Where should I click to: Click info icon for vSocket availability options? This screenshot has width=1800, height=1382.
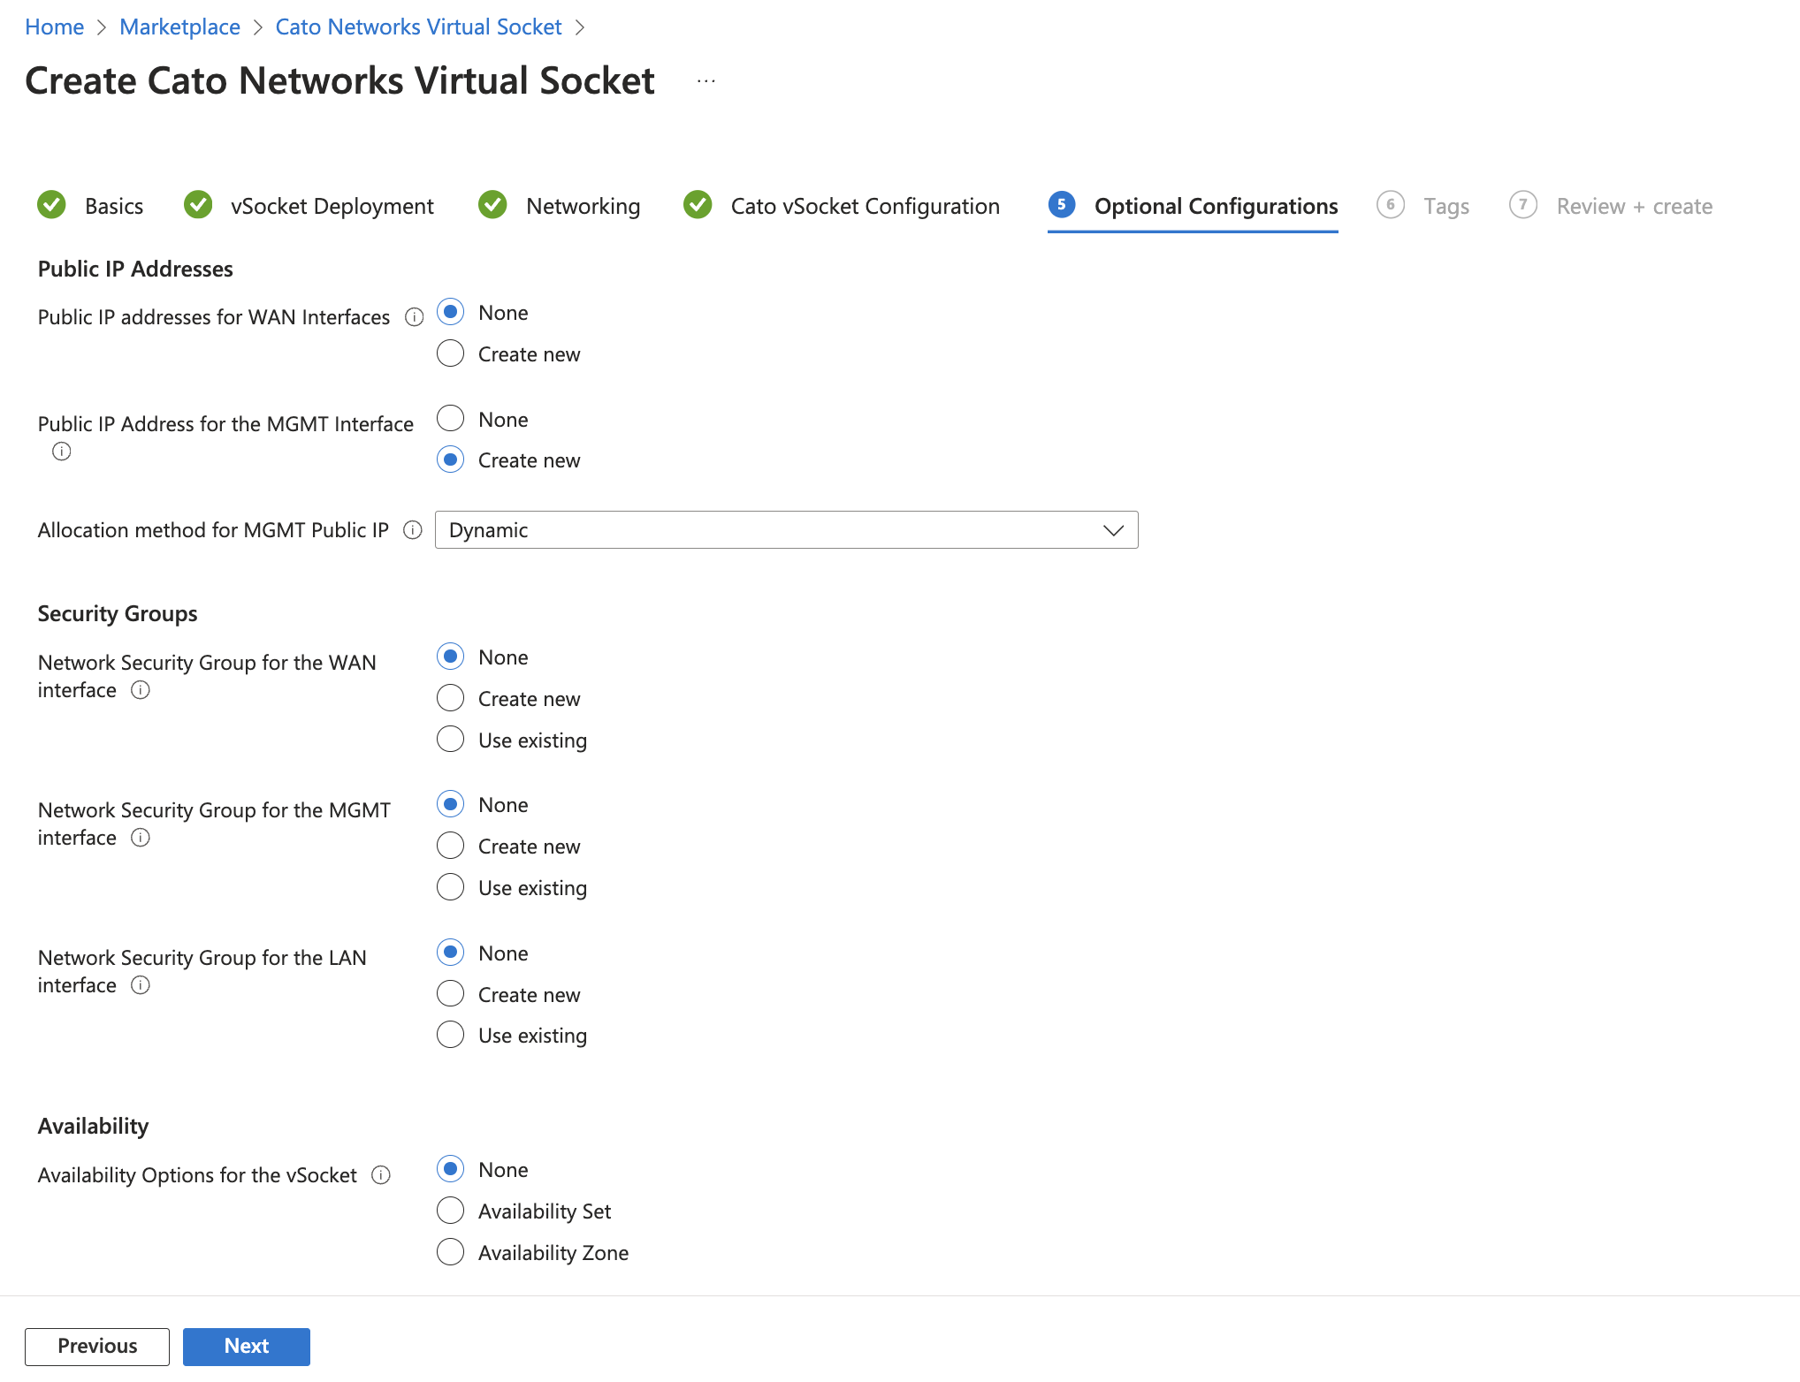382,1175
